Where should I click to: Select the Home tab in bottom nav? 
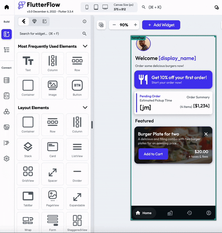click(x=144, y=213)
